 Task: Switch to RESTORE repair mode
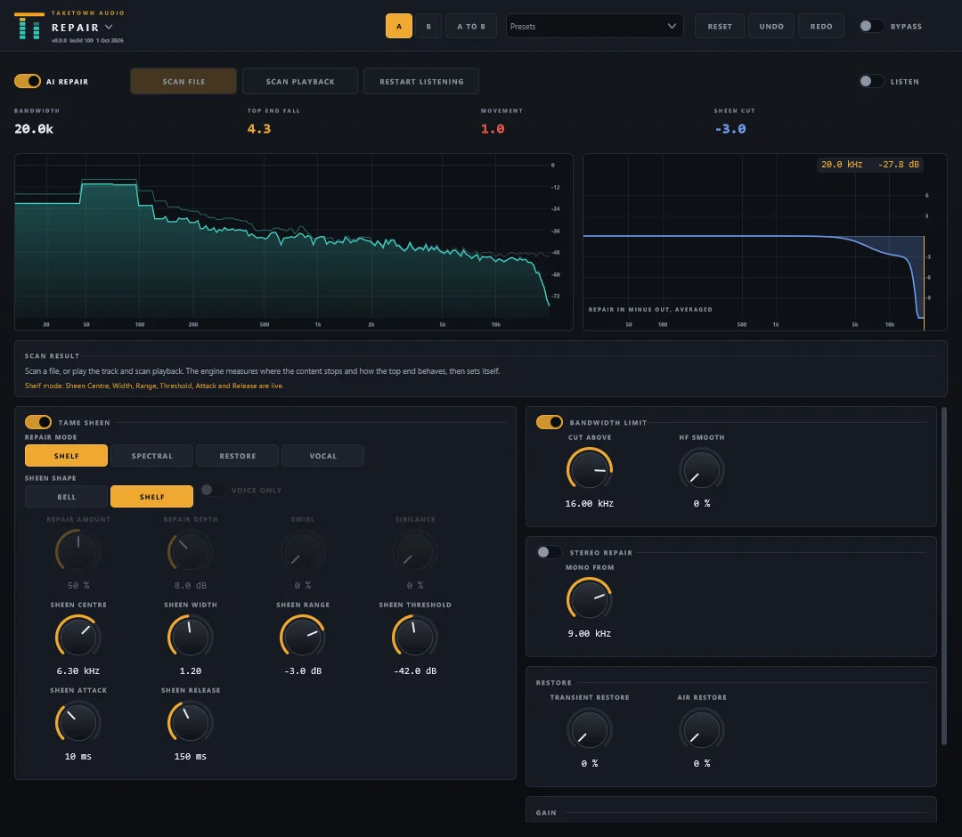click(x=238, y=456)
